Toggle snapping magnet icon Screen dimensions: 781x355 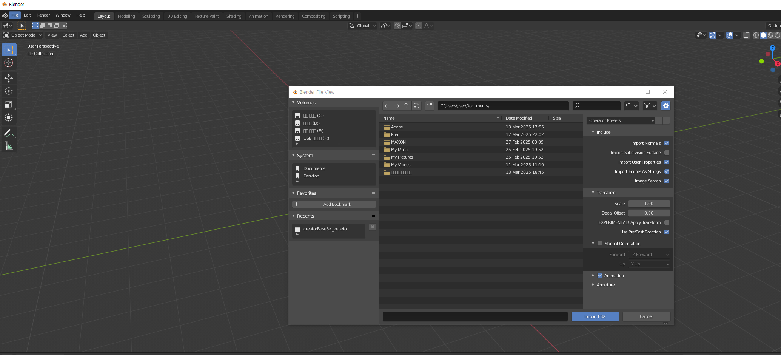pos(397,26)
